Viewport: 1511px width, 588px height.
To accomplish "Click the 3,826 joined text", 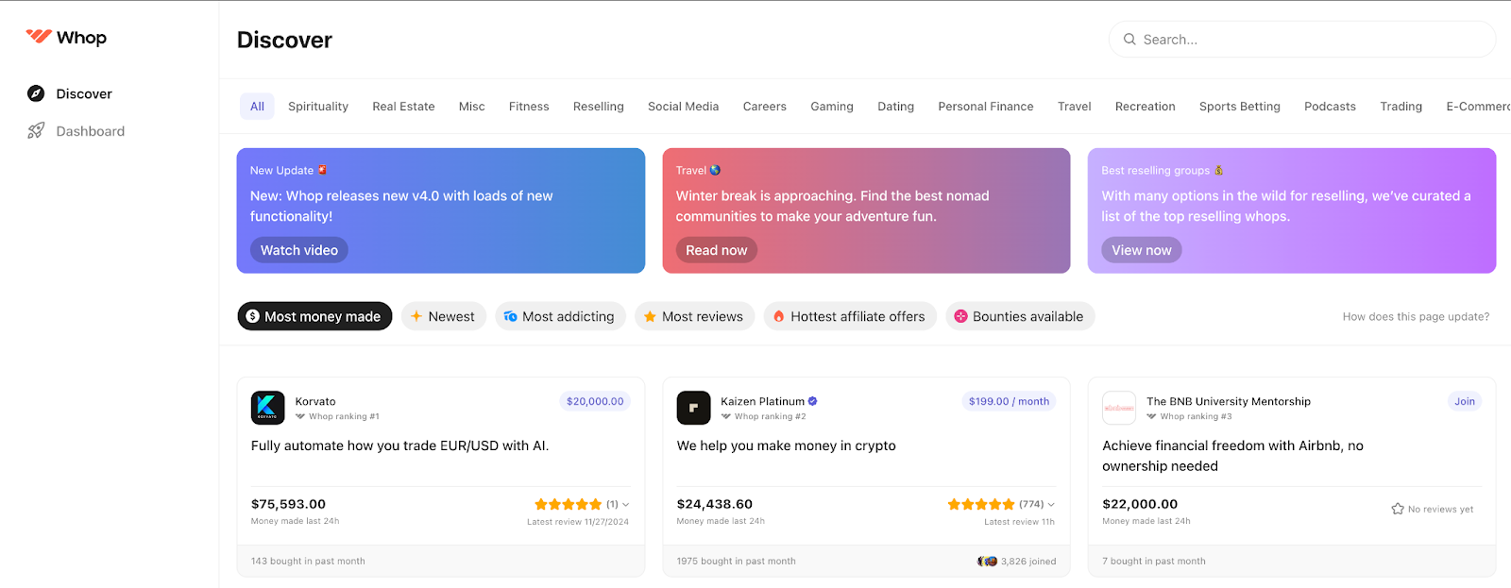I will (x=1028, y=561).
